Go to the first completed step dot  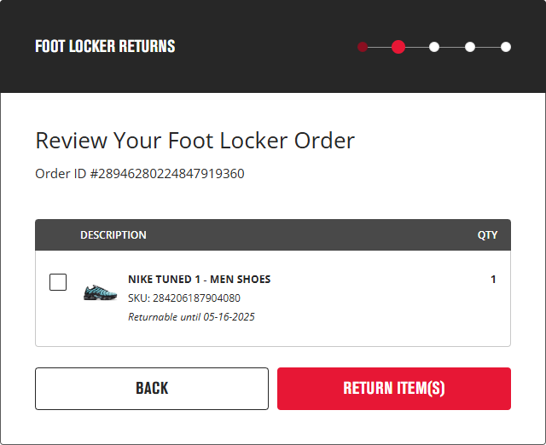pyautogui.click(x=363, y=47)
